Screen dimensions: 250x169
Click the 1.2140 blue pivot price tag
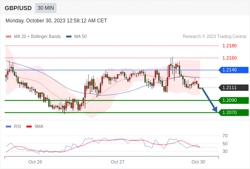coord(233,70)
